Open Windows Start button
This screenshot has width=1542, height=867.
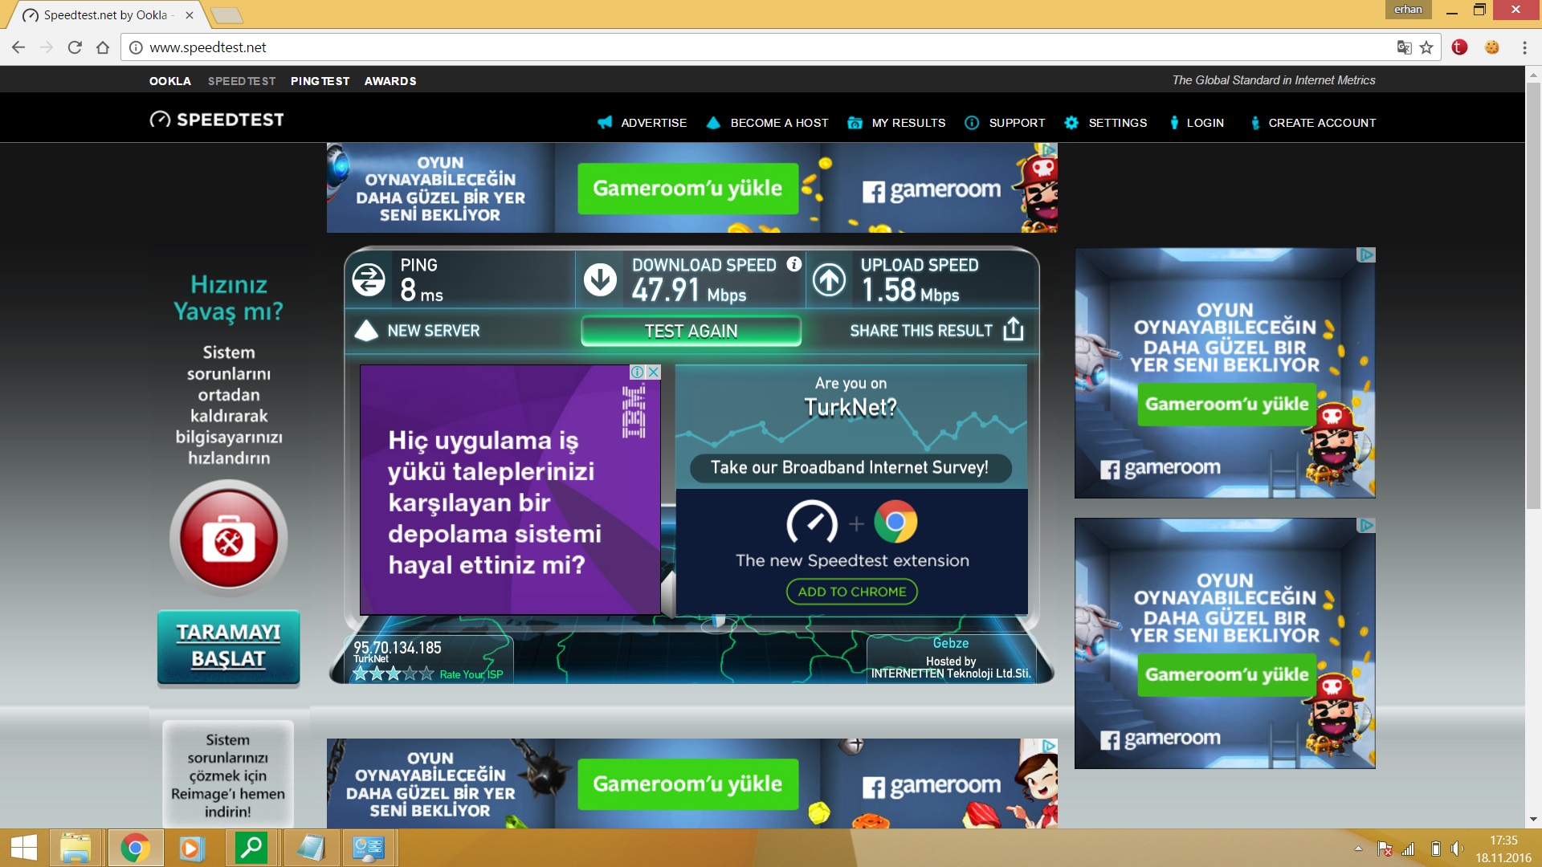23,849
